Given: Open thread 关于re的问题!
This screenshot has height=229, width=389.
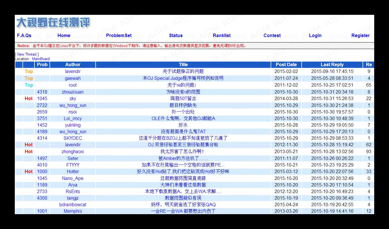Looking at the screenshot, I should pos(182,85).
